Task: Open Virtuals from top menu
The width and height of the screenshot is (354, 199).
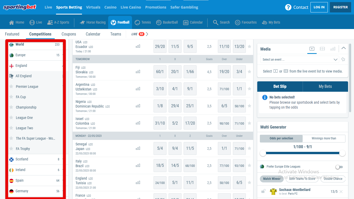Action: (93, 7)
